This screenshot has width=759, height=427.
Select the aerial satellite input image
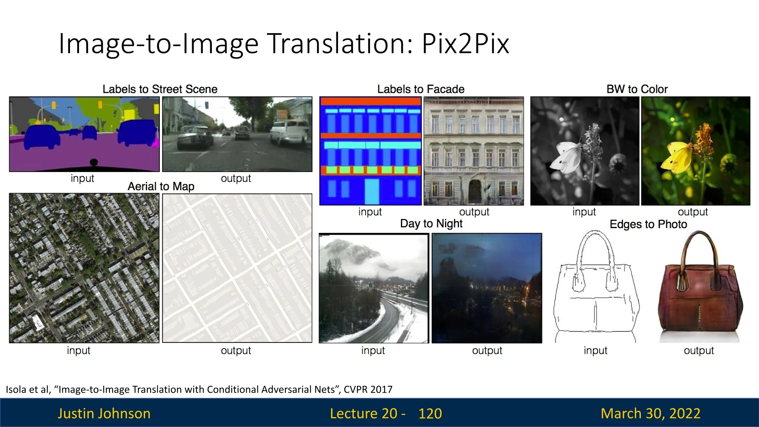pyautogui.click(x=84, y=268)
